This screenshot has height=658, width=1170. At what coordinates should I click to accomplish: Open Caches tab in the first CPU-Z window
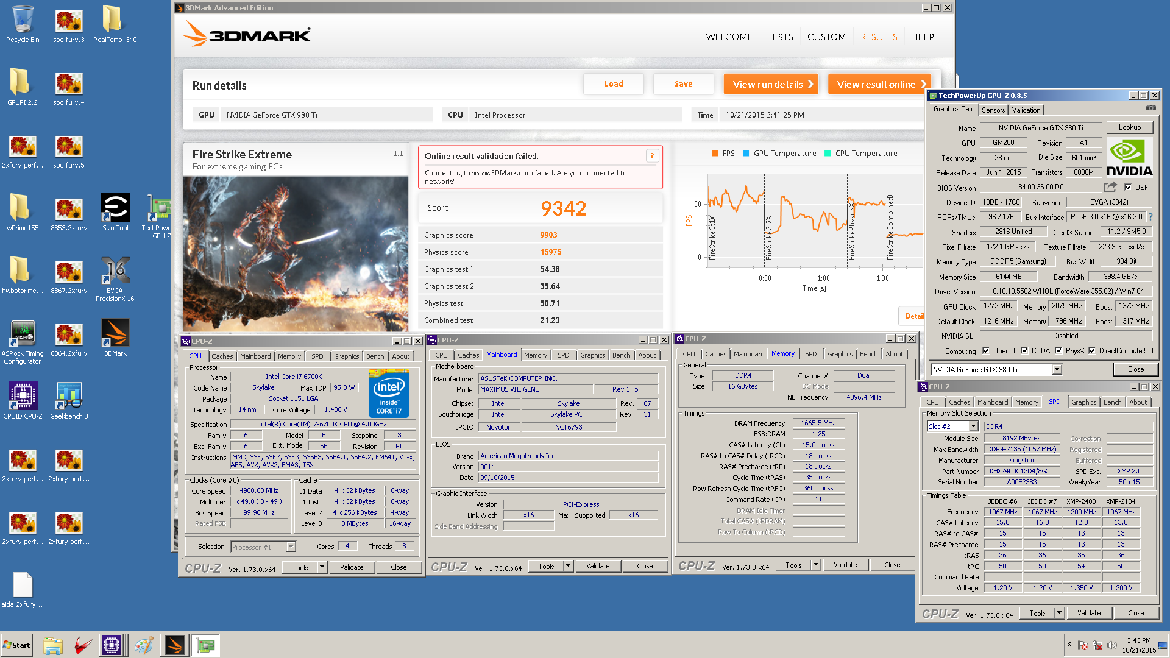coord(222,356)
